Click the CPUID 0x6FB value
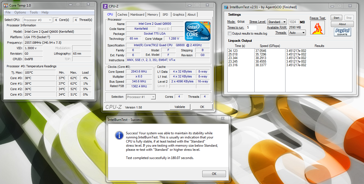 [33, 59]
